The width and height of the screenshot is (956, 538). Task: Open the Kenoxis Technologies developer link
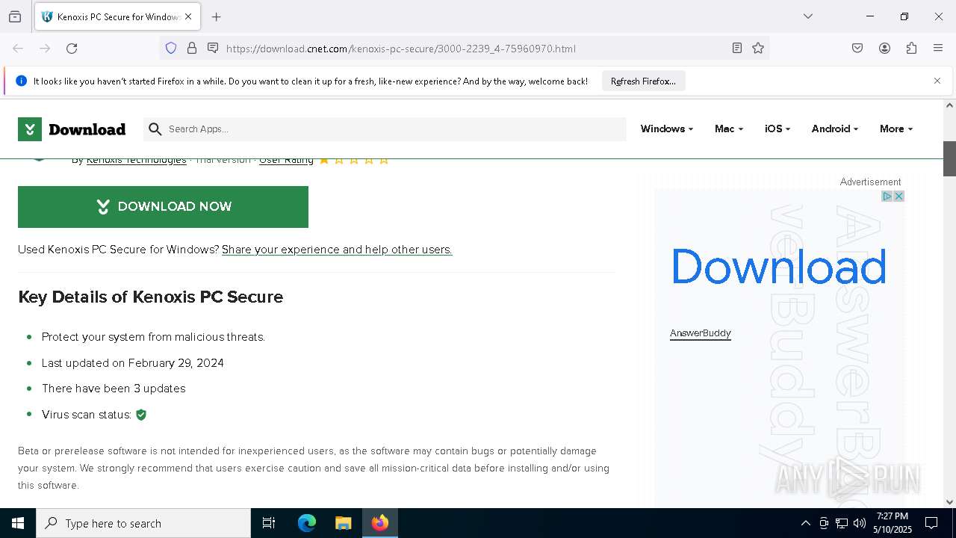tap(136, 160)
